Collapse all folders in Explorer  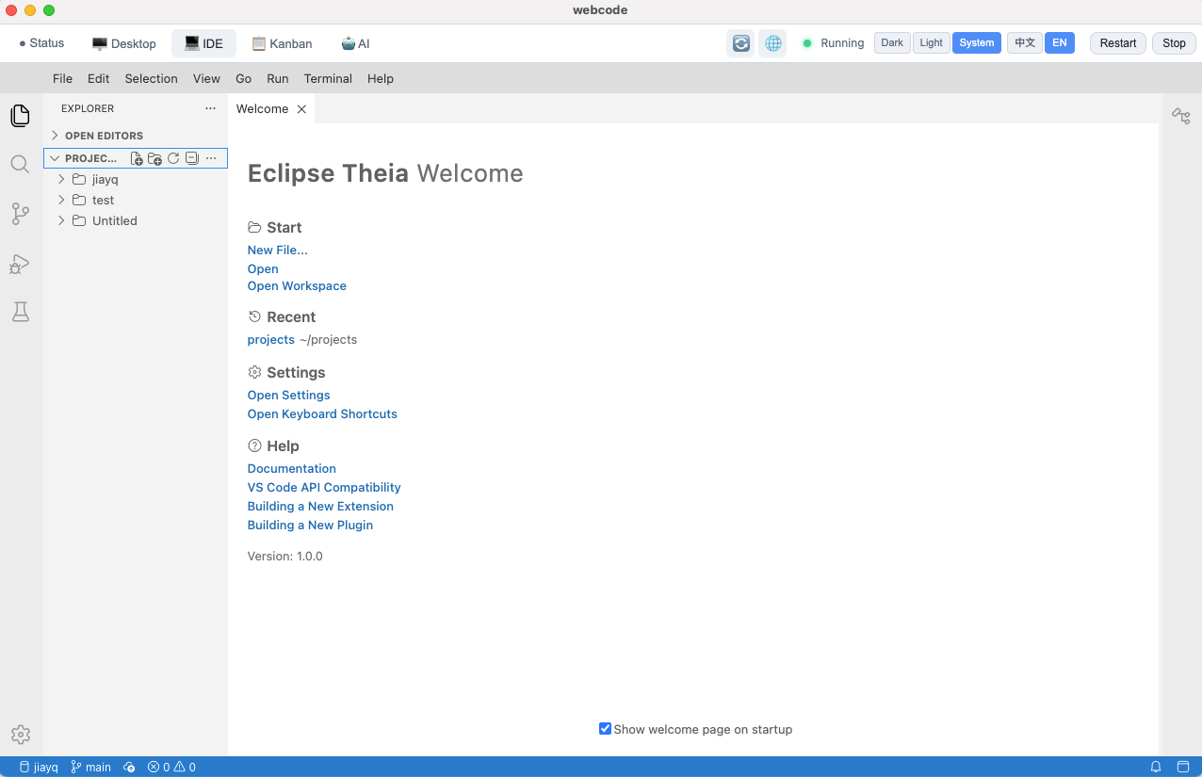191,158
